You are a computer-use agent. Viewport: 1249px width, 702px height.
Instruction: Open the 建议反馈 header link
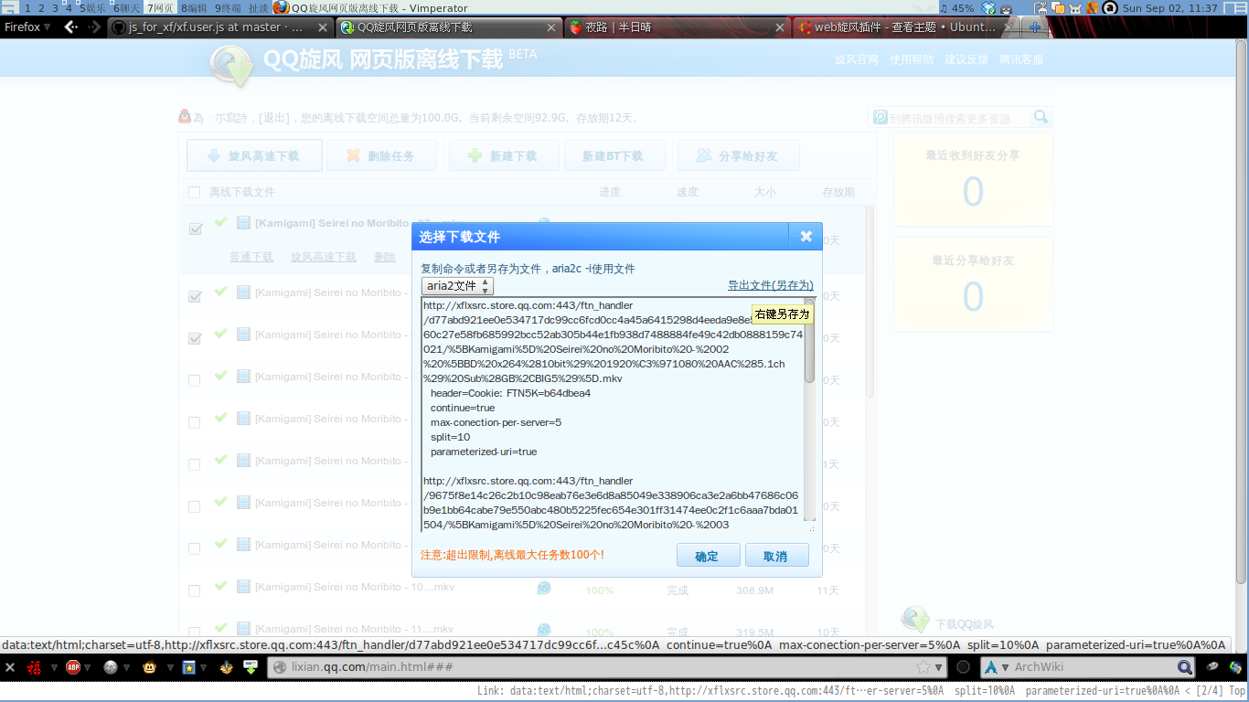(x=966, y=59)
